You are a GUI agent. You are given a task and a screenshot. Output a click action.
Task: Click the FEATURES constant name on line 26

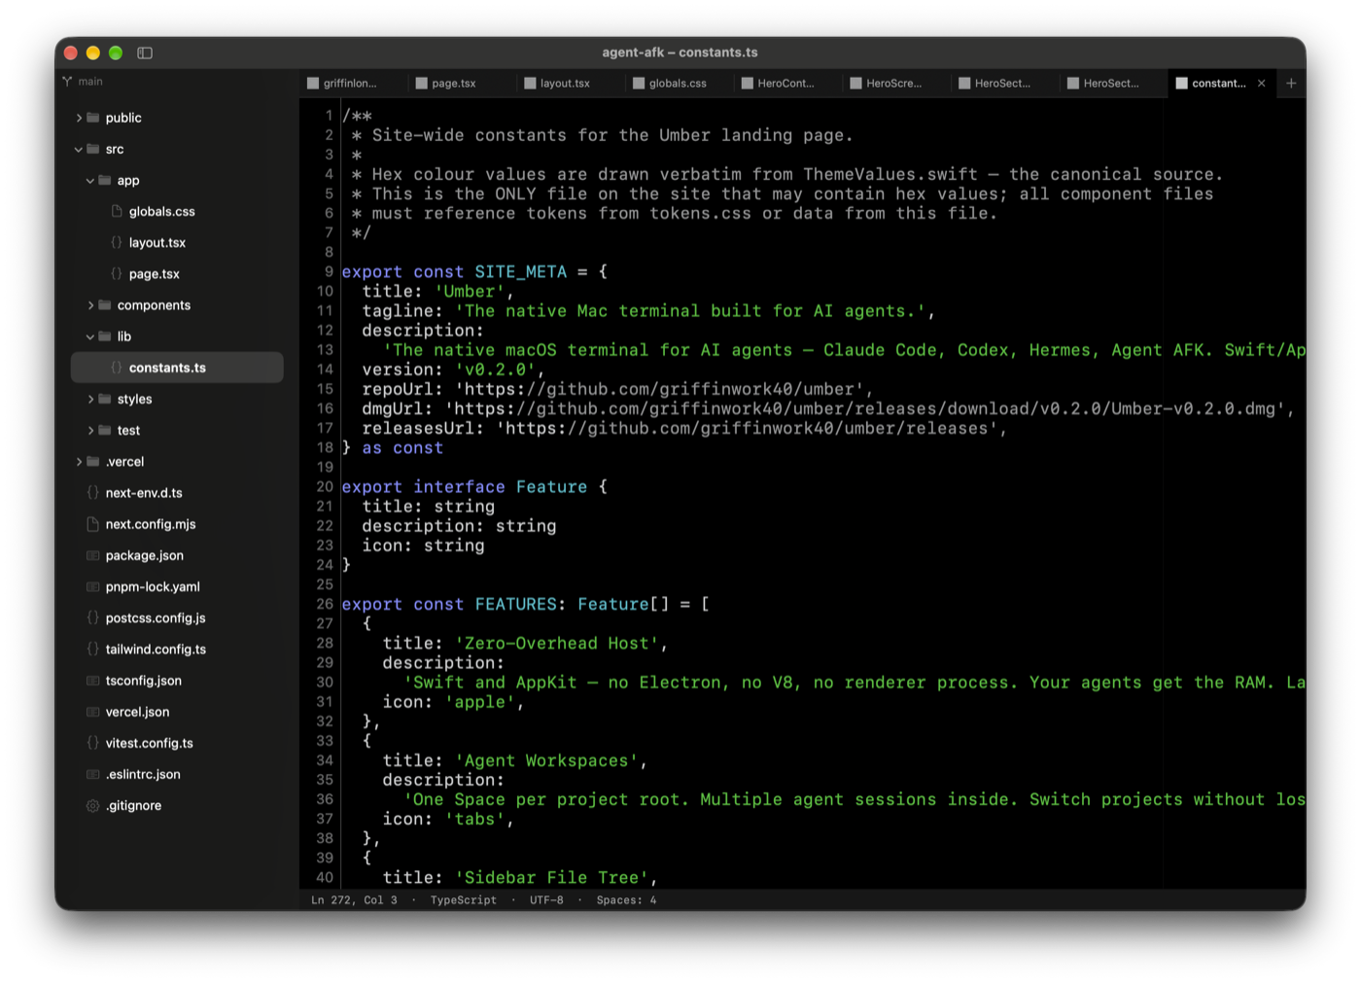(515, 604)
